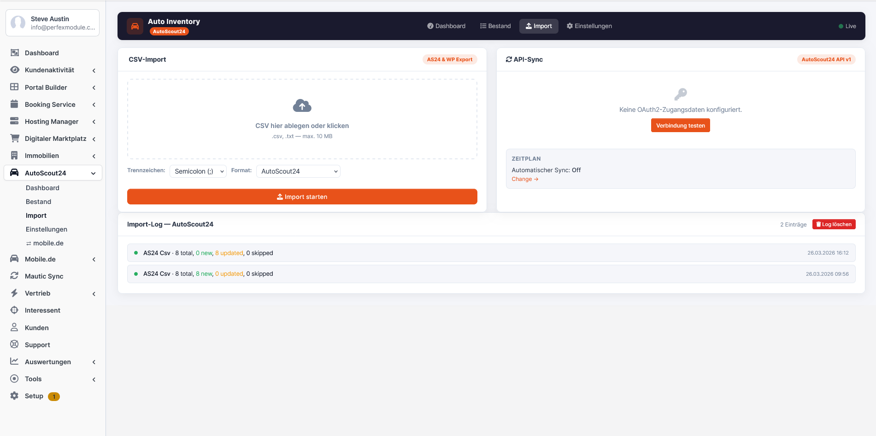Click the key icon in API-Sync panel
The height and width of the screenshot is (436, 876).
pyautogui.click(x=680, y=94)
